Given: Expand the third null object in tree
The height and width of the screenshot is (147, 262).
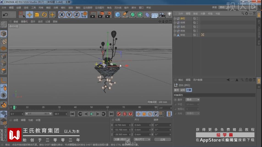Looking at the screenshot, I should pyautogui.click(x=175, y=27).
